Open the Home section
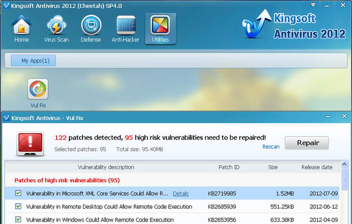The width and height of the screenshot is (352, 224). tap(21, 29)
